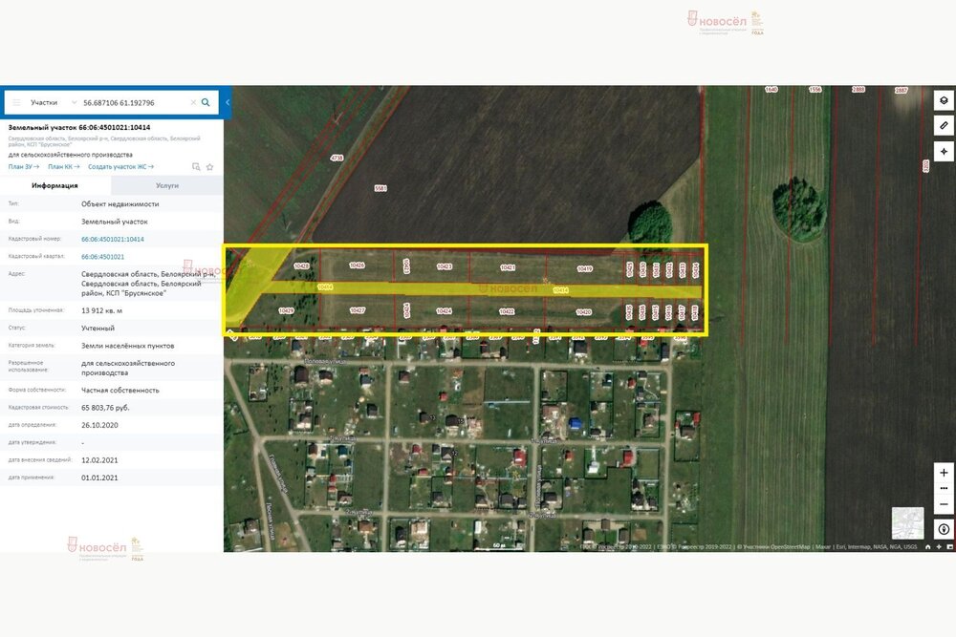The image size is (956, 637).
Task: Add parcel to favorites with the star icon
Action: pos(209,167)
